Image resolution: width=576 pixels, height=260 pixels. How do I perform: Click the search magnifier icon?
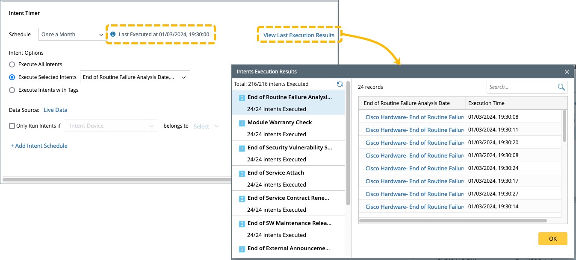coord(561,87)
